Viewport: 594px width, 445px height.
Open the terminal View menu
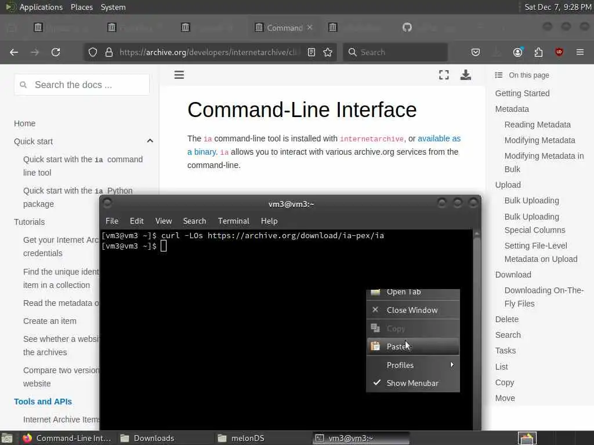(164, 221)
